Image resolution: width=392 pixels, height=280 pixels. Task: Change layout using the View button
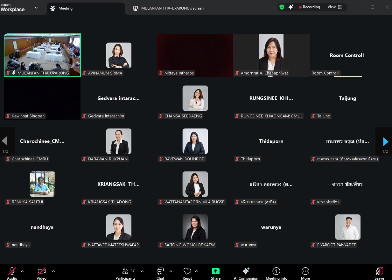pos(334,7)
